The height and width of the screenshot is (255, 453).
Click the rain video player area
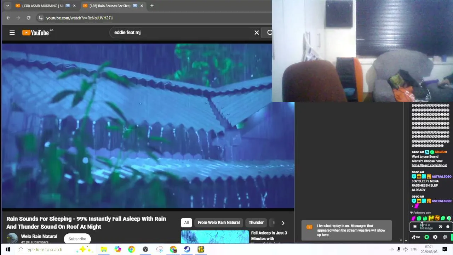[x=148, y=126]
